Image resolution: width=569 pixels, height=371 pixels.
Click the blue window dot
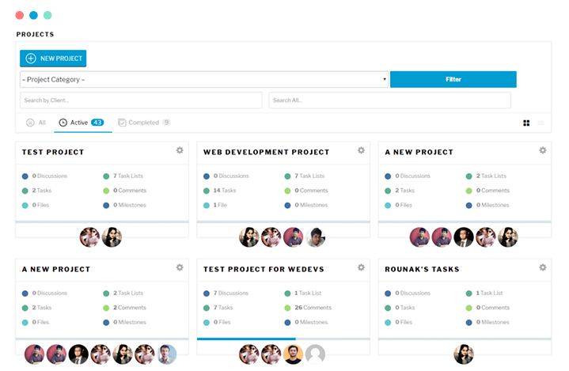click(33, 15)
